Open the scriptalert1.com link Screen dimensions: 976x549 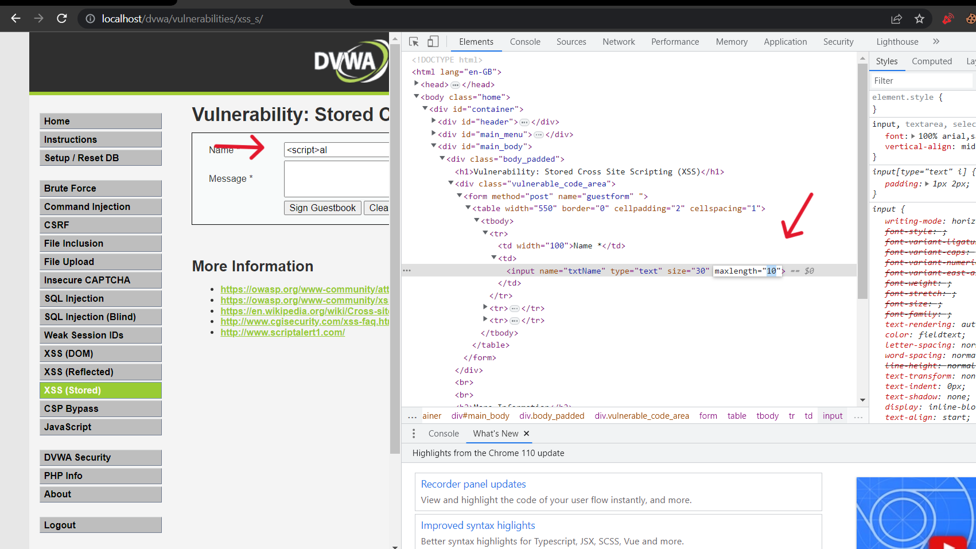(282, 332)
